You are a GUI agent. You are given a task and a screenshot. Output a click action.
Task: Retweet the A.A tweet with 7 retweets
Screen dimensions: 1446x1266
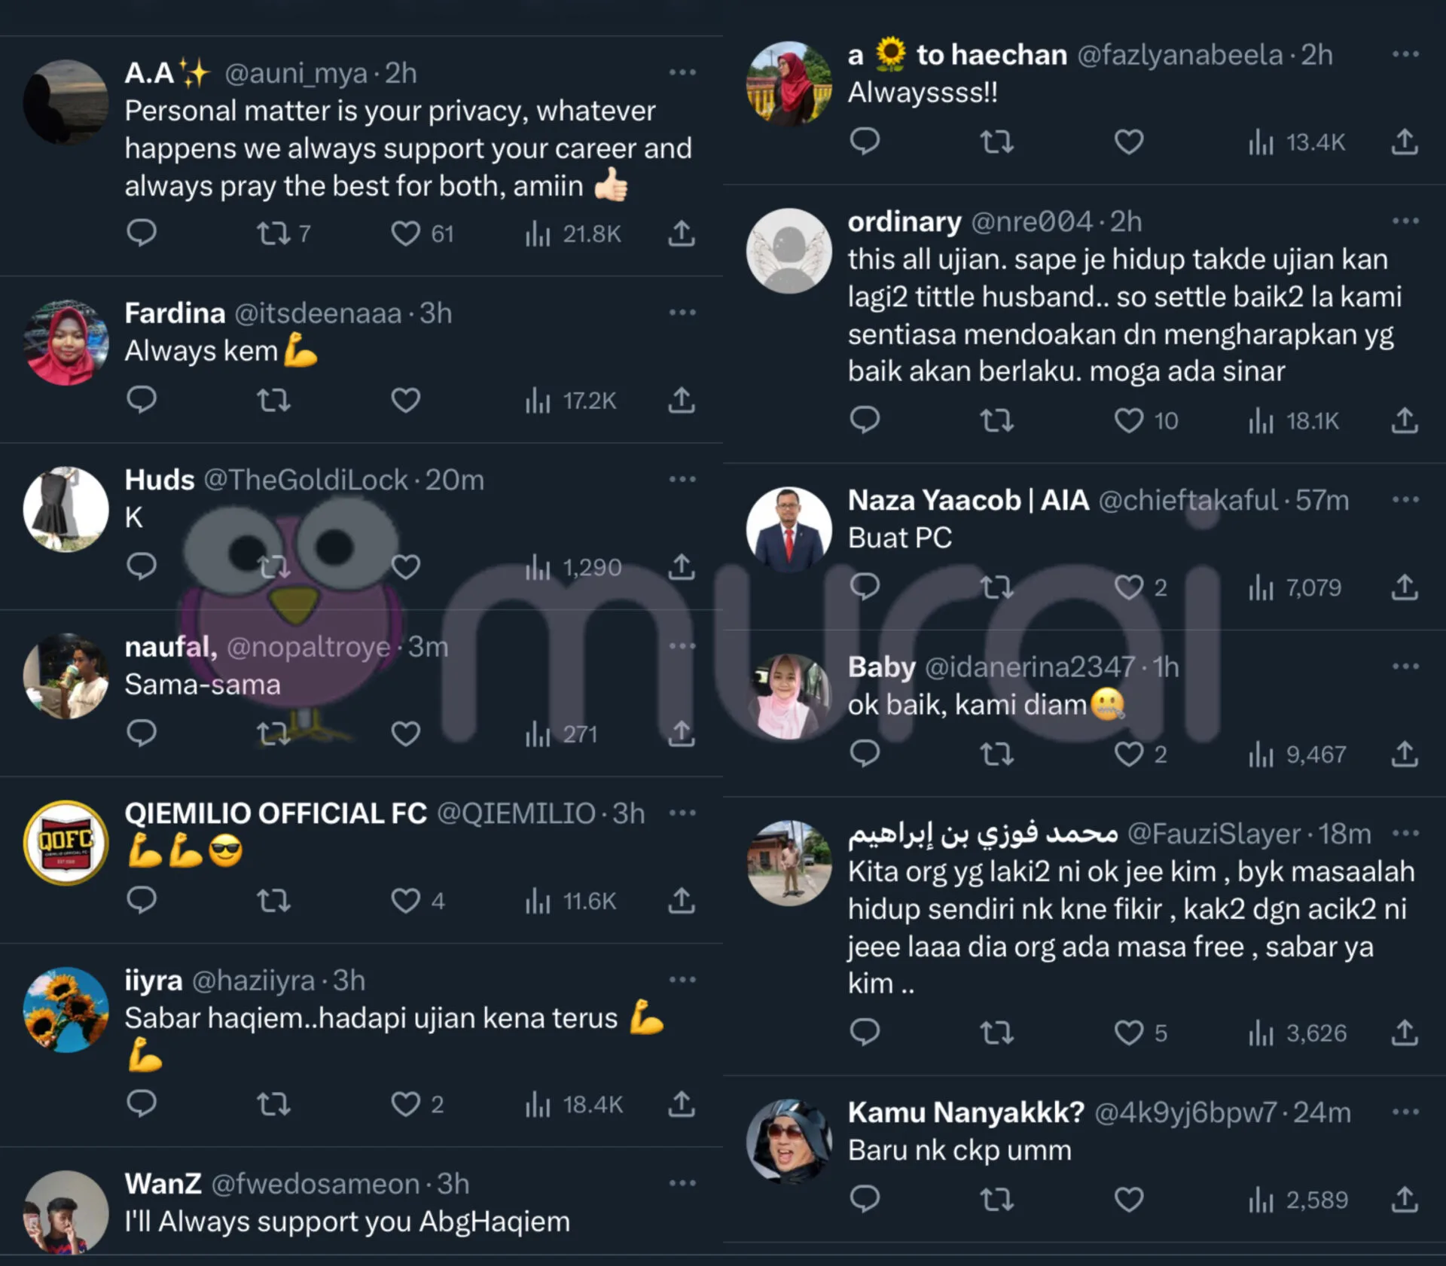tap(273, 233)
